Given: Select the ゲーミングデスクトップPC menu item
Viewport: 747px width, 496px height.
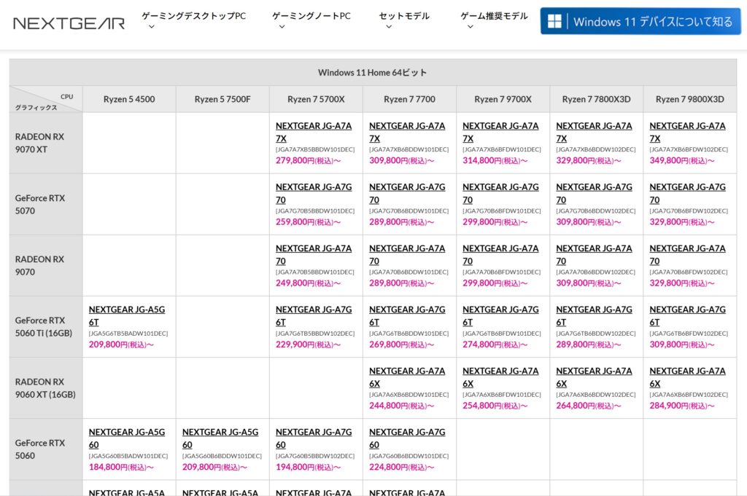Looking at the screenshot, I should coord(193,15).
